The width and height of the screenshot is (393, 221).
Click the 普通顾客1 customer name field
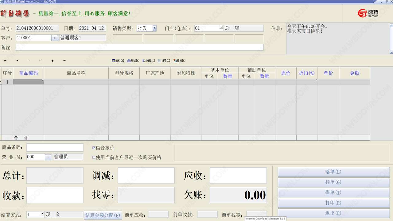83,38
